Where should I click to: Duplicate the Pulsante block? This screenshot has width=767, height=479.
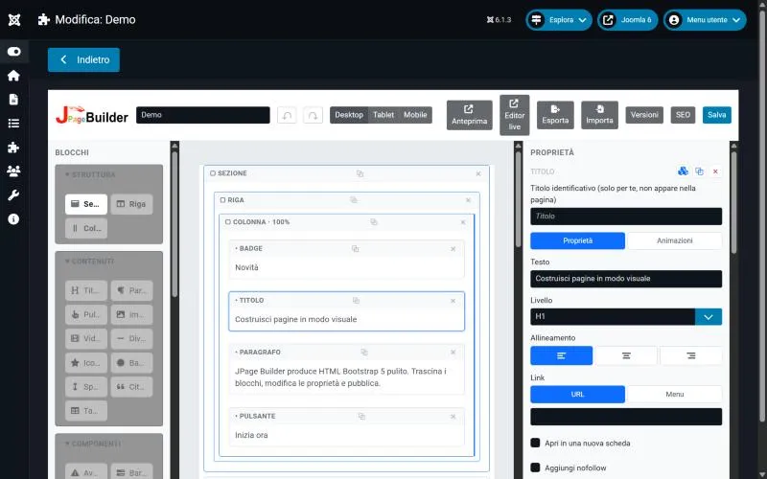(361, 417)
